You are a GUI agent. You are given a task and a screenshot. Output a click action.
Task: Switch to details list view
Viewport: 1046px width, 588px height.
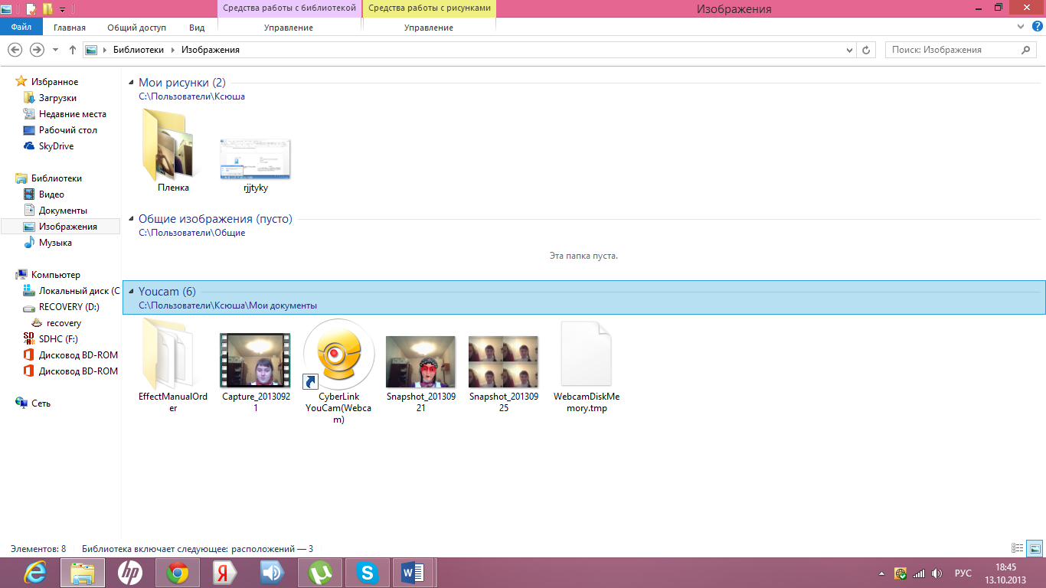(1018, 548)
